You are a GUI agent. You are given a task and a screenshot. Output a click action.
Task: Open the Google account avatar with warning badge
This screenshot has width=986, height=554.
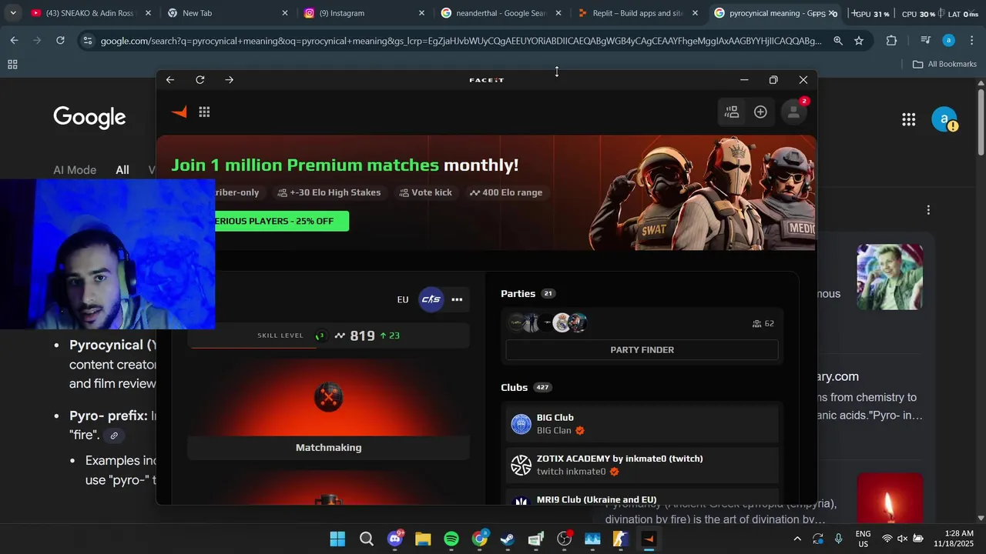944,119
